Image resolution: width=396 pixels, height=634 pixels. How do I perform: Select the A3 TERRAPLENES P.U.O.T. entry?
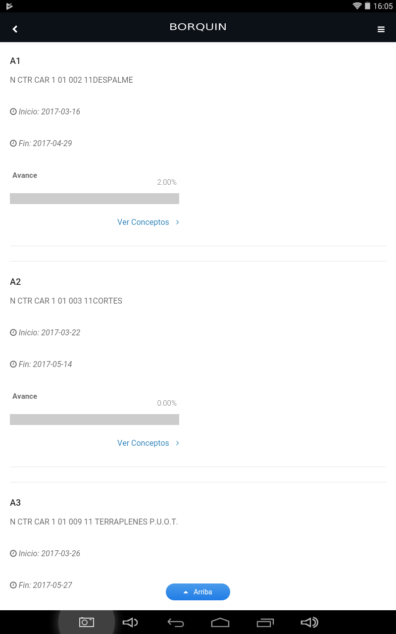coord(94,522)
